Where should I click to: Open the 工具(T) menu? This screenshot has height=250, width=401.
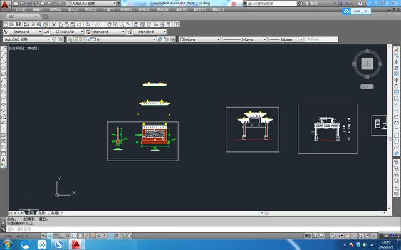(x=108, y=11)
